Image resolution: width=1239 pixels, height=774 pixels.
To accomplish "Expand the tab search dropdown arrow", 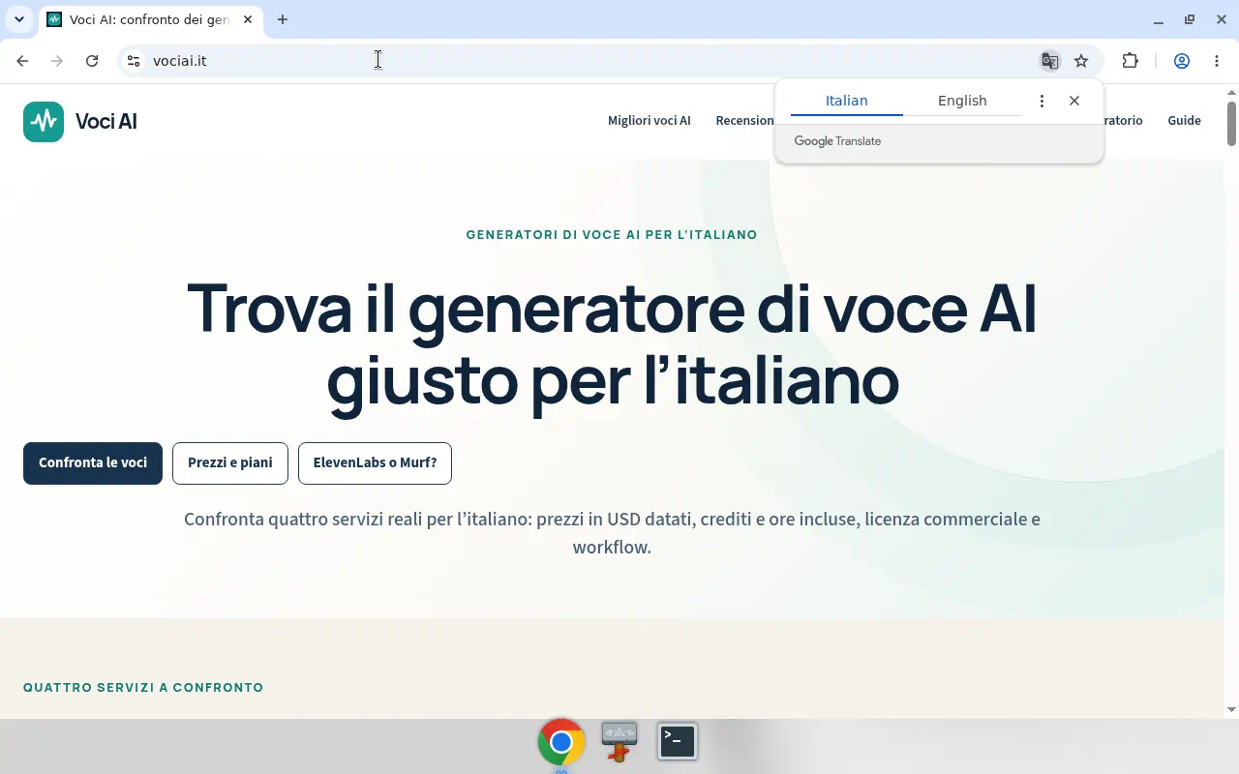I will click(x=18, y=19).
